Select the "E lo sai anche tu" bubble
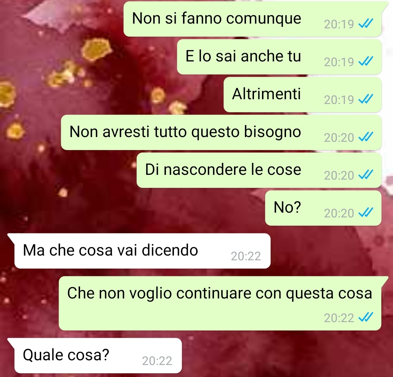393x377 pixels. [279, 57]
